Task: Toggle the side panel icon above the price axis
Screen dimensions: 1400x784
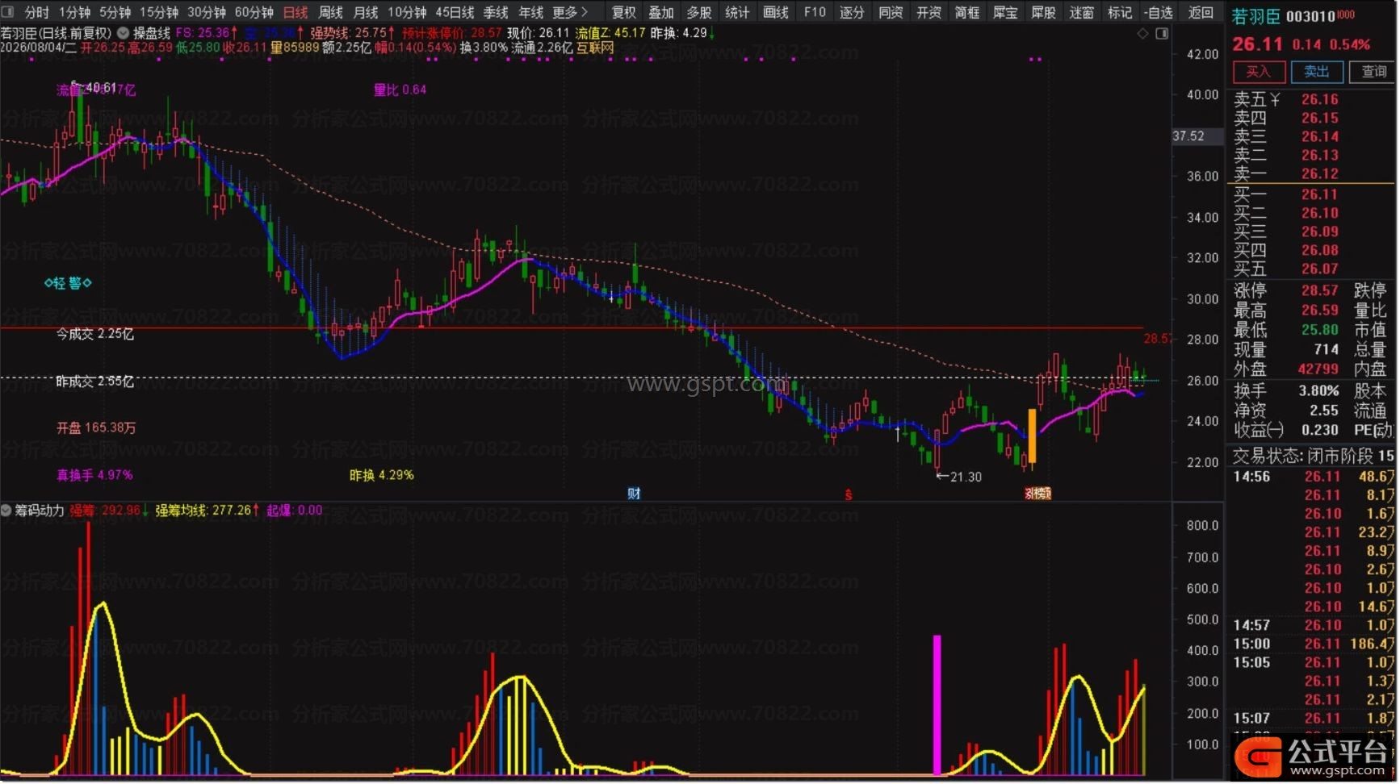Action: coord(1162,33)
